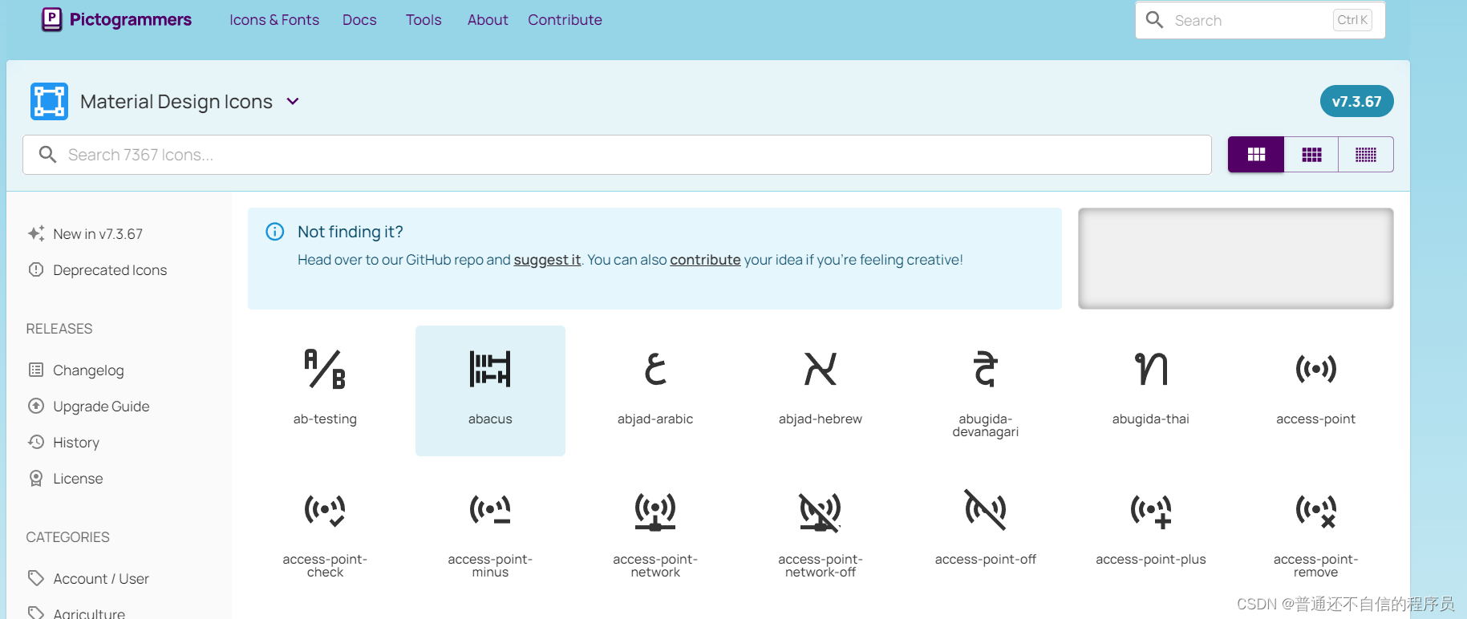Image resolution: width=1467 pixels, height=619 pixels.
Task: Open the Docs menu
Action: 359,20
